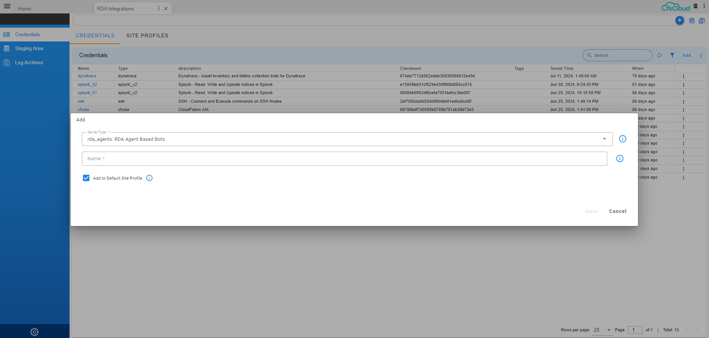Click the Name field info icon
The image size is (709, 338).
[x=620, y=159]
